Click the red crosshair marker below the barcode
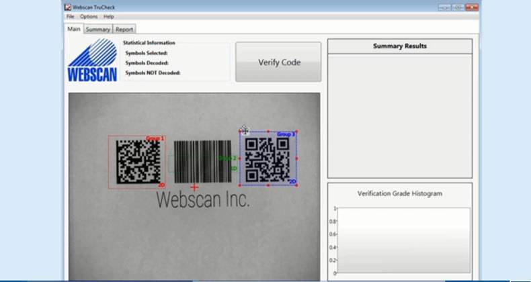This screenshot has width=531, height=282. 195,187
